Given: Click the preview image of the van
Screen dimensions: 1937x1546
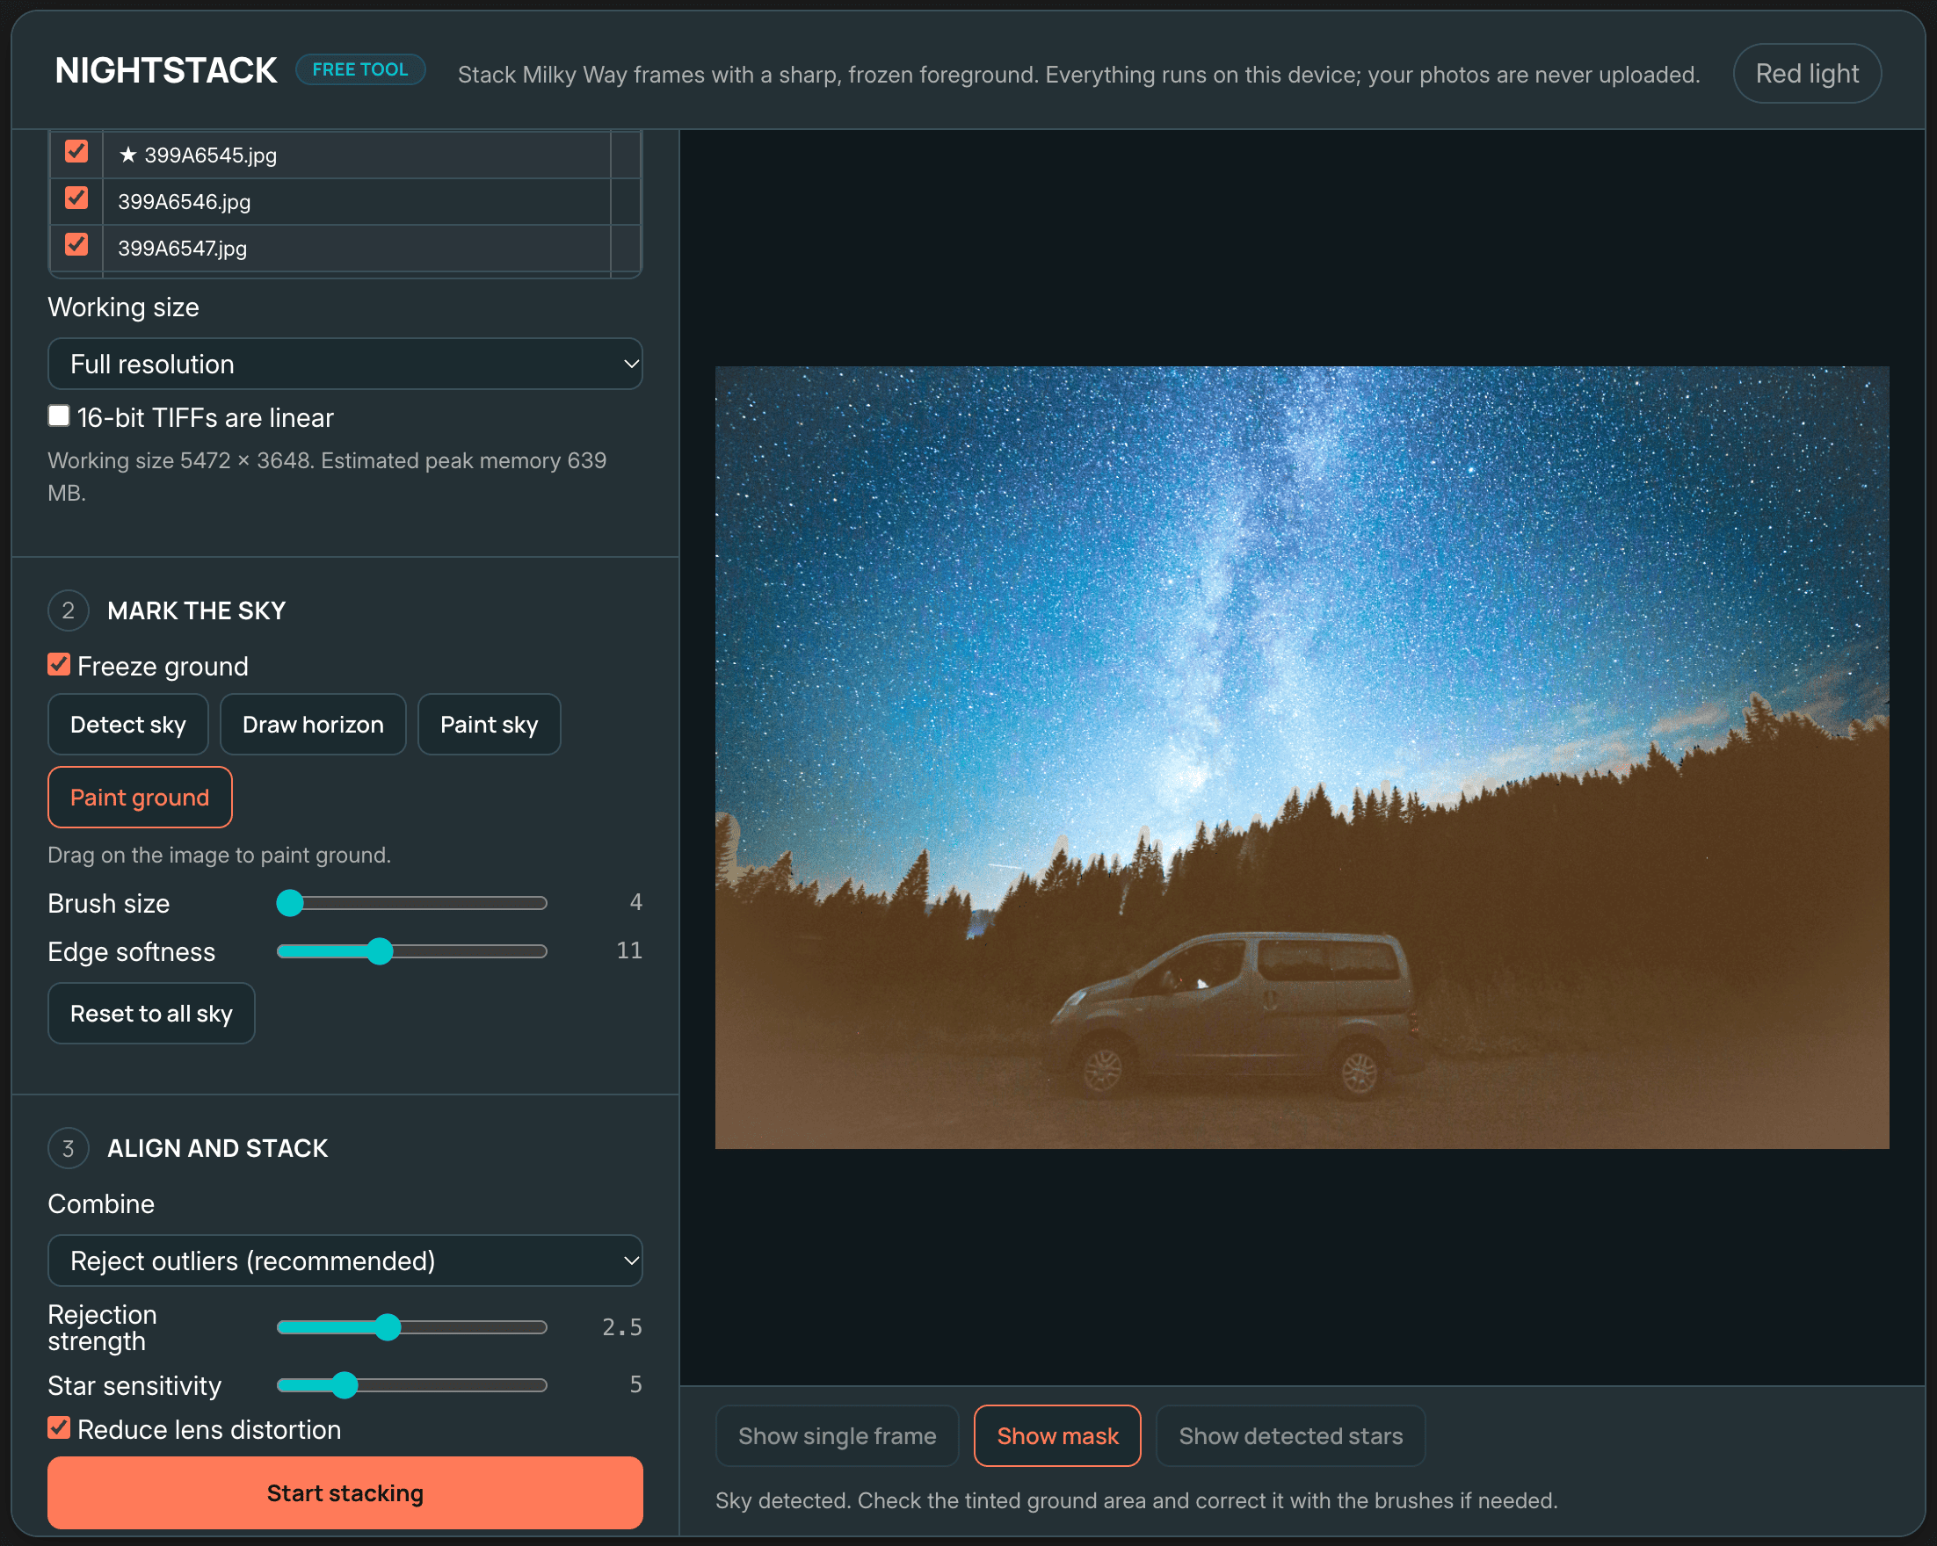Looking at the screenshot, I should (1302, 757).
